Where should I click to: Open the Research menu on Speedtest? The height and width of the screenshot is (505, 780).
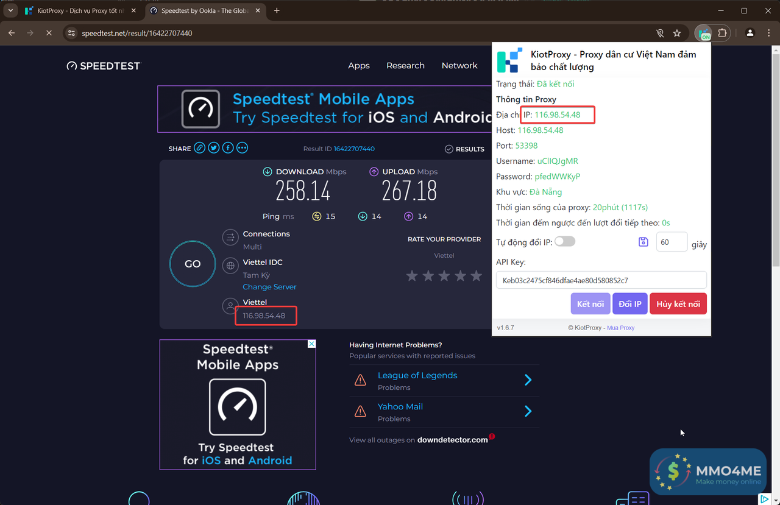click(x=405, y=66)
